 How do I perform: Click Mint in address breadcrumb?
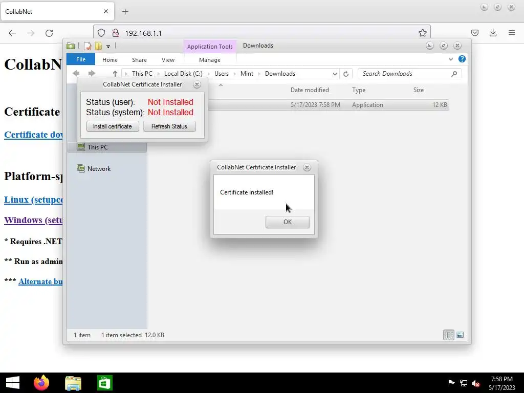coord(247,74)
